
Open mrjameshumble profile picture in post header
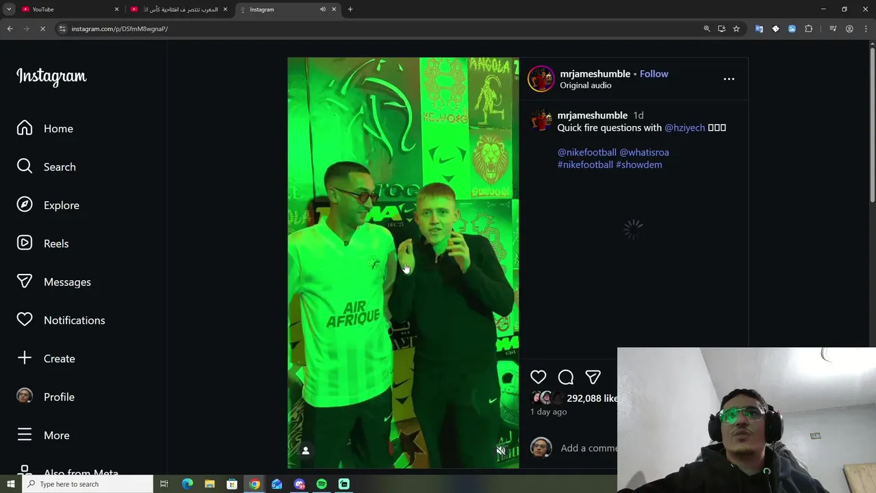point(541,79)
